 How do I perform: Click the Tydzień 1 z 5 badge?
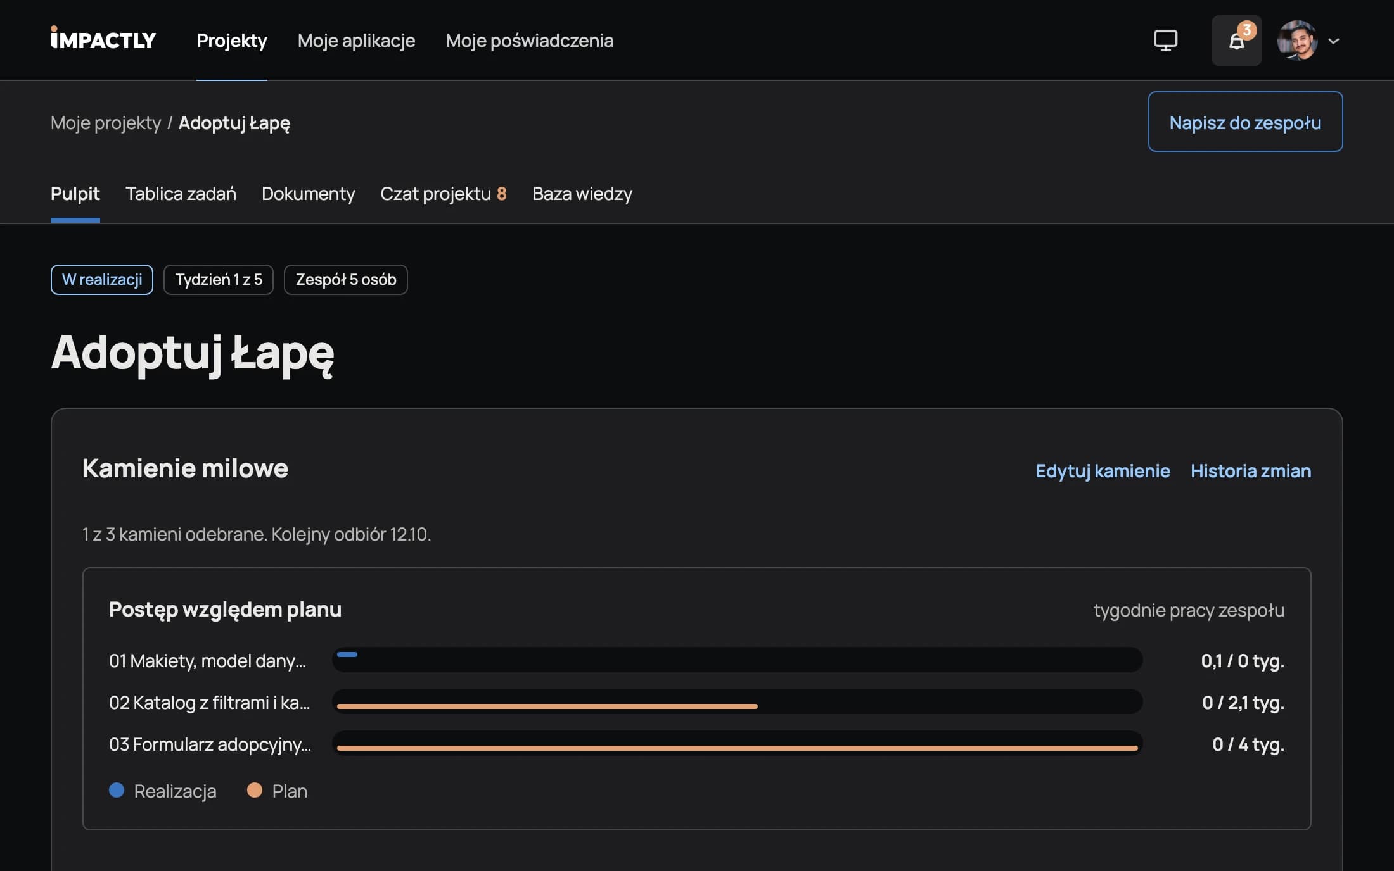[219, 280]
